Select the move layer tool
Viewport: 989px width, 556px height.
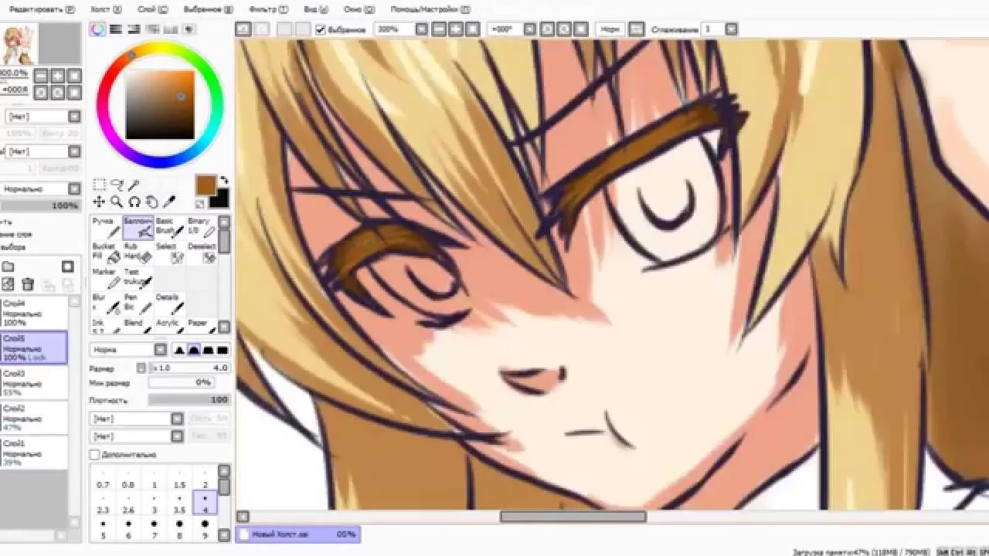click(x=100, y=202)
